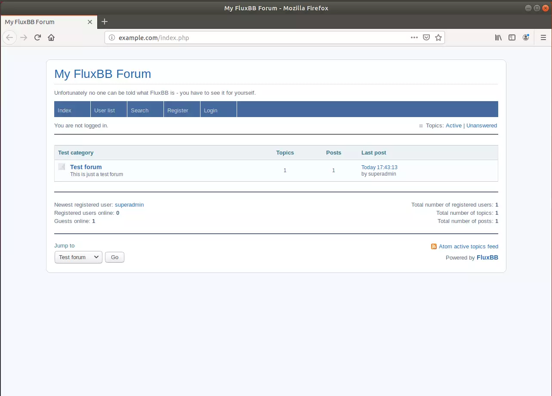Maximize the Firefox window
552x396 pixels.
[537, 8]
